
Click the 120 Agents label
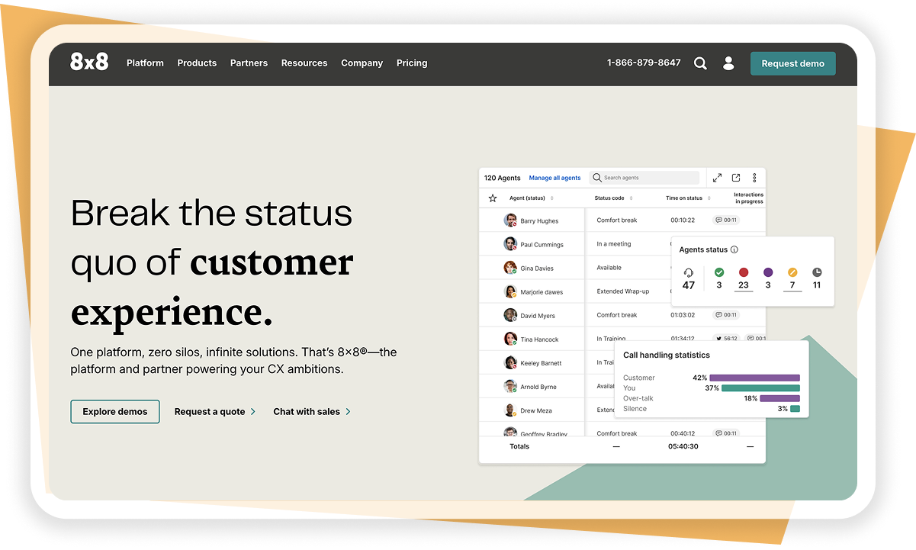[502, 178]
